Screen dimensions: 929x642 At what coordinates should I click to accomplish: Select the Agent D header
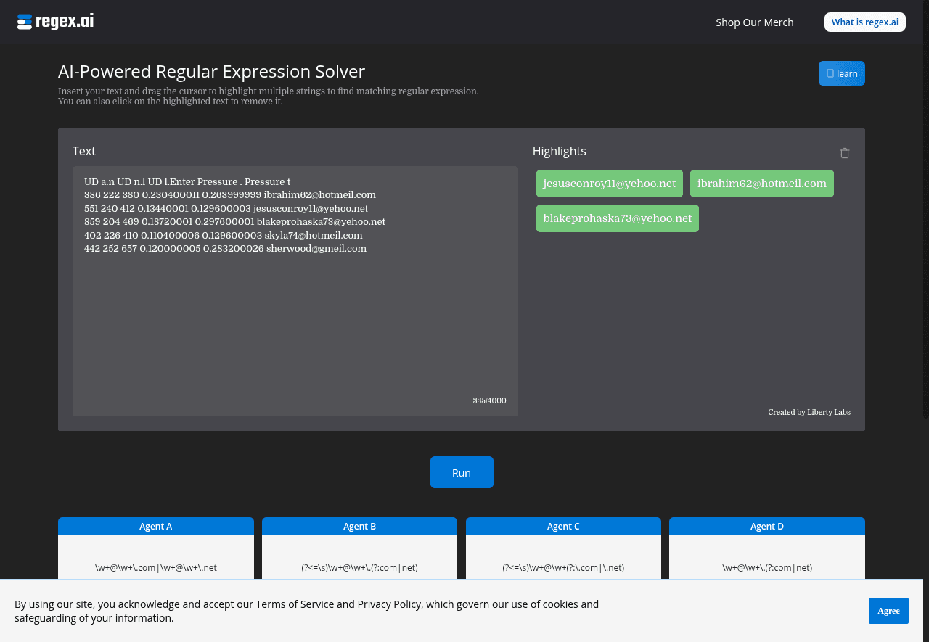pos(766,526)
